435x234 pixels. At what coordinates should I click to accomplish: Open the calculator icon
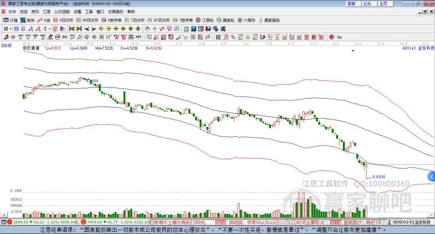(193, 29)
